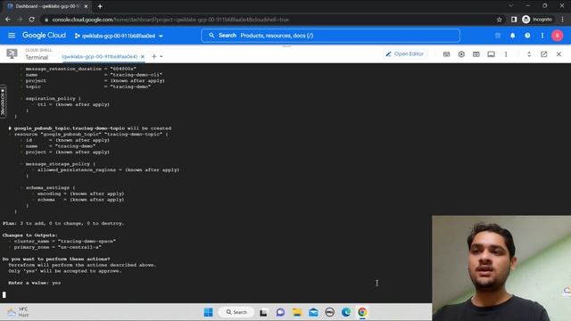Click the cluster_name output line
571x321 pixels.
pyautogui.click(x=65, y=242)
